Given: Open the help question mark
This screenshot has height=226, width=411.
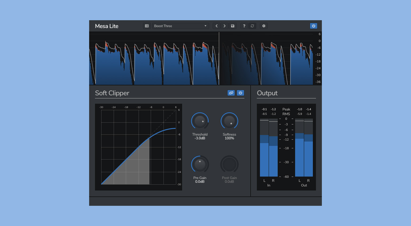Looking at the screenshot, I should tap(244, 26).
